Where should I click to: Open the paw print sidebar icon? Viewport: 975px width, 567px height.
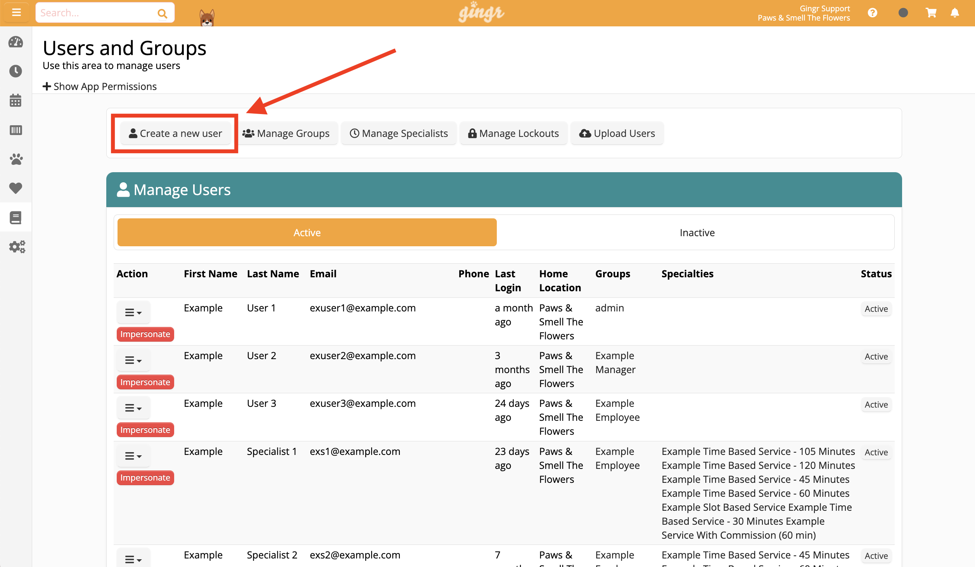[x=16, y=159]
